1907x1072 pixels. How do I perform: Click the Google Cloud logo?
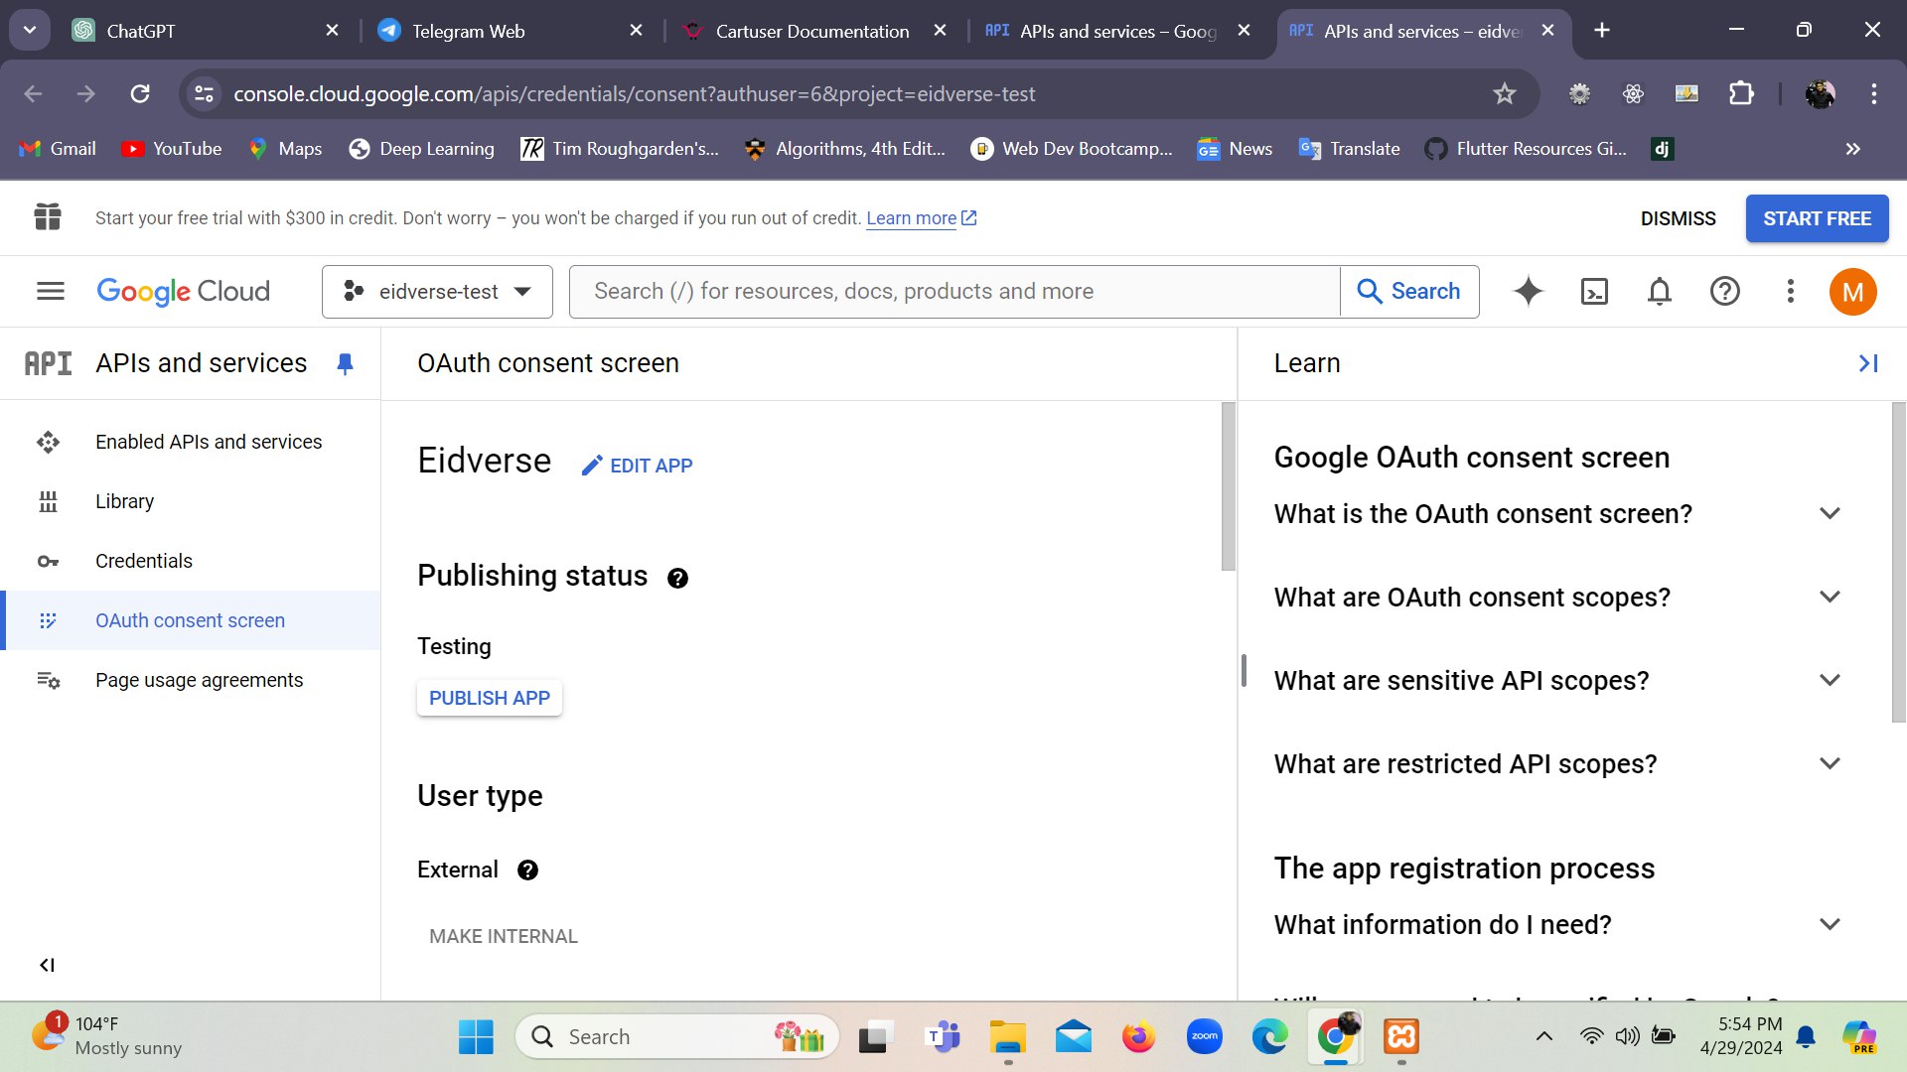[x=183, y=291]
